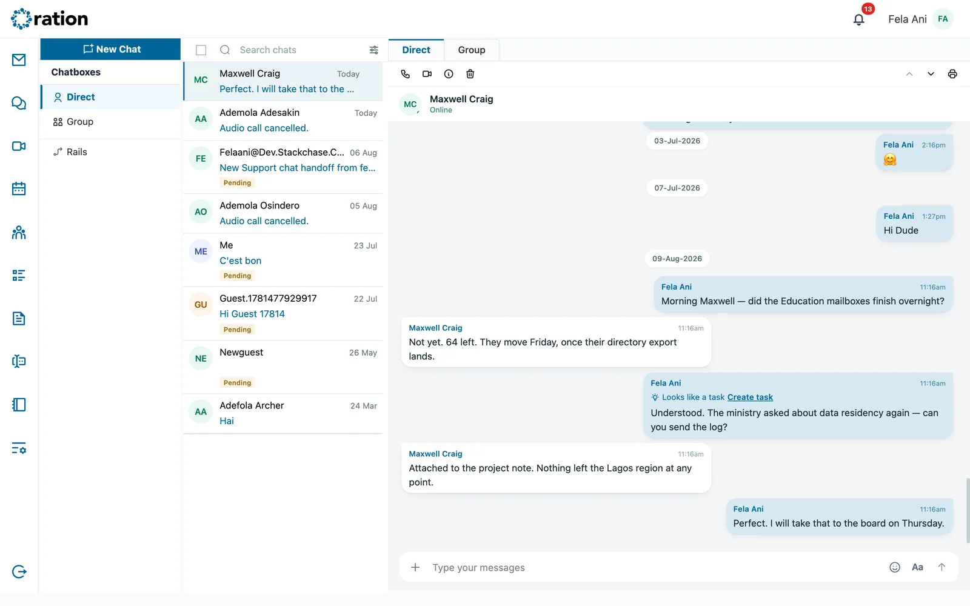The height and width of the screenshot is (606, 970).
Task: Click message 'Not yet. 64 left...'
Action: click(556, 342)
